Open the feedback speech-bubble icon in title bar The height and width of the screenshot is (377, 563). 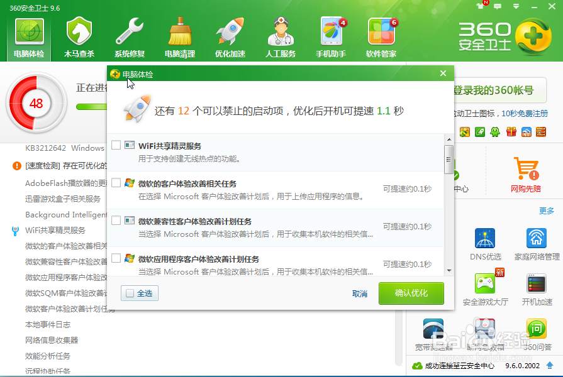498,6
